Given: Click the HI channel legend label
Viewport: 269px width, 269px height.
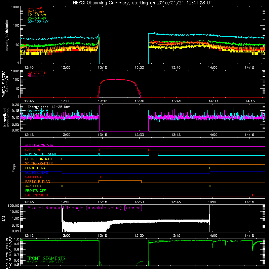Looking at the screenshot, I should click(x=37, y=76).
